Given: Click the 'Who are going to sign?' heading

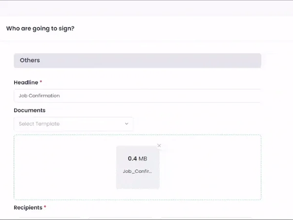Looking at the screenshot, I should pyautogui.click(x=40, y=28).
